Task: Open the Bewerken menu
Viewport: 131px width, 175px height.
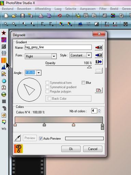Action: 24,9
